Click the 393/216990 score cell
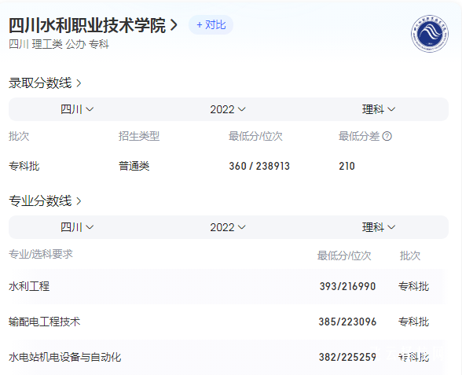The image size is (462, 375). (347, 286)
